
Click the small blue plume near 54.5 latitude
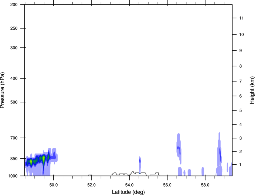(140, 165)
